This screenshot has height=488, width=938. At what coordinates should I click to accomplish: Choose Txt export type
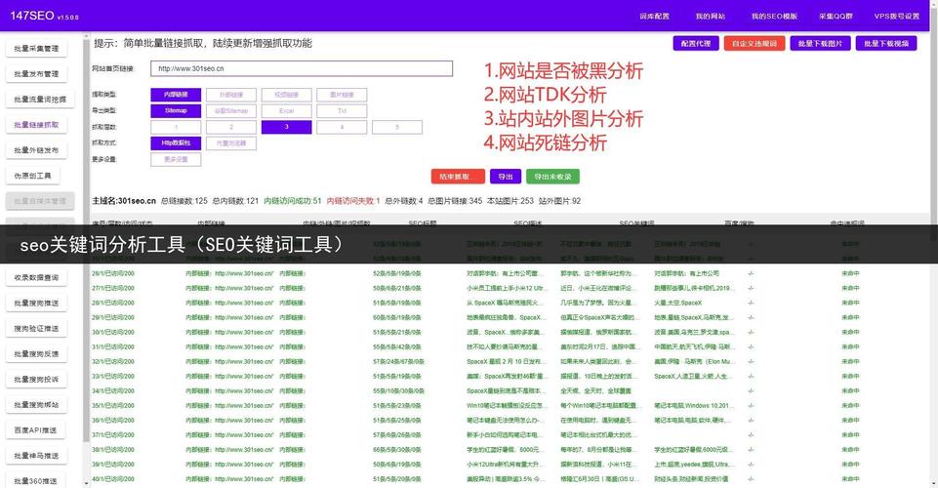(x=342, y=110)
